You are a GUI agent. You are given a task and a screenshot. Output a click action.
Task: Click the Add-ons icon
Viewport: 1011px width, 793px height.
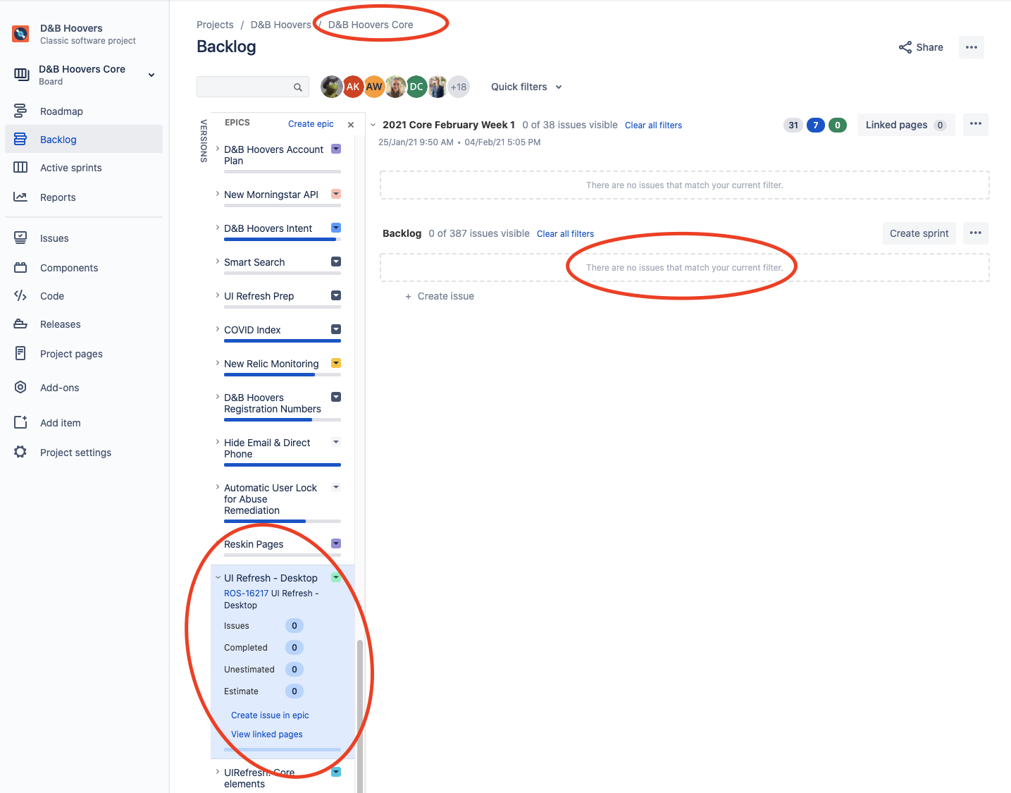point(20,387)
